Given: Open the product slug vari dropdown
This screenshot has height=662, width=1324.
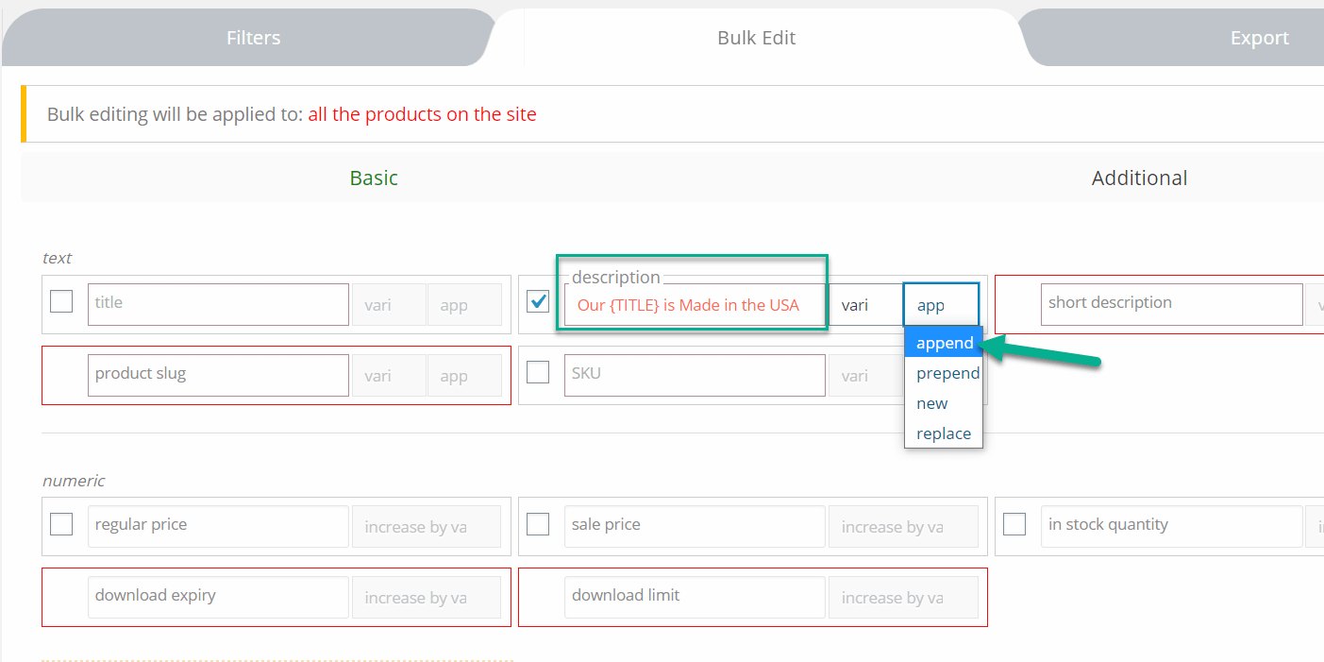Looking at the screenshot, I should tap(389, 376).
